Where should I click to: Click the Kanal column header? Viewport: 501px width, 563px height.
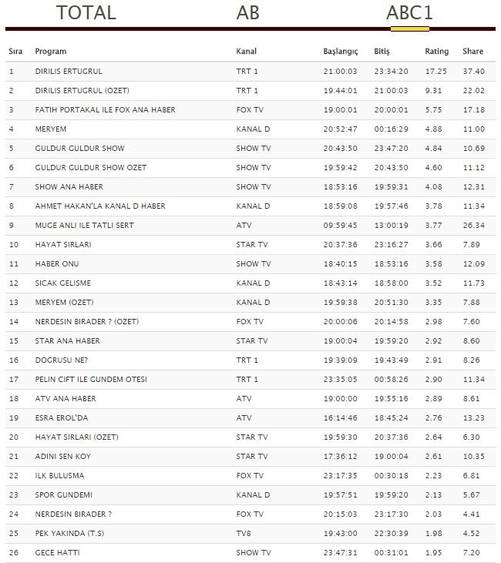click(x=246, y=52)
